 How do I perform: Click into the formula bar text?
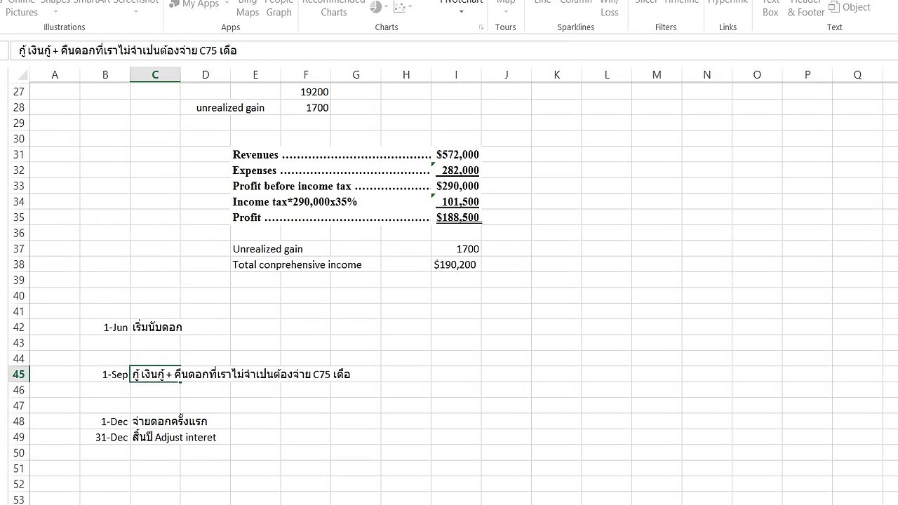(128, 50)
